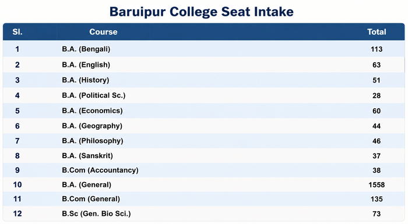Select the B.A. (Political Sc.) entry

94,95
